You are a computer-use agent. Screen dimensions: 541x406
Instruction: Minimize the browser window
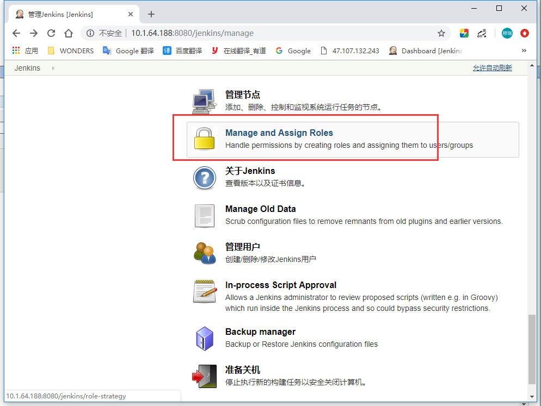(474, 8)
